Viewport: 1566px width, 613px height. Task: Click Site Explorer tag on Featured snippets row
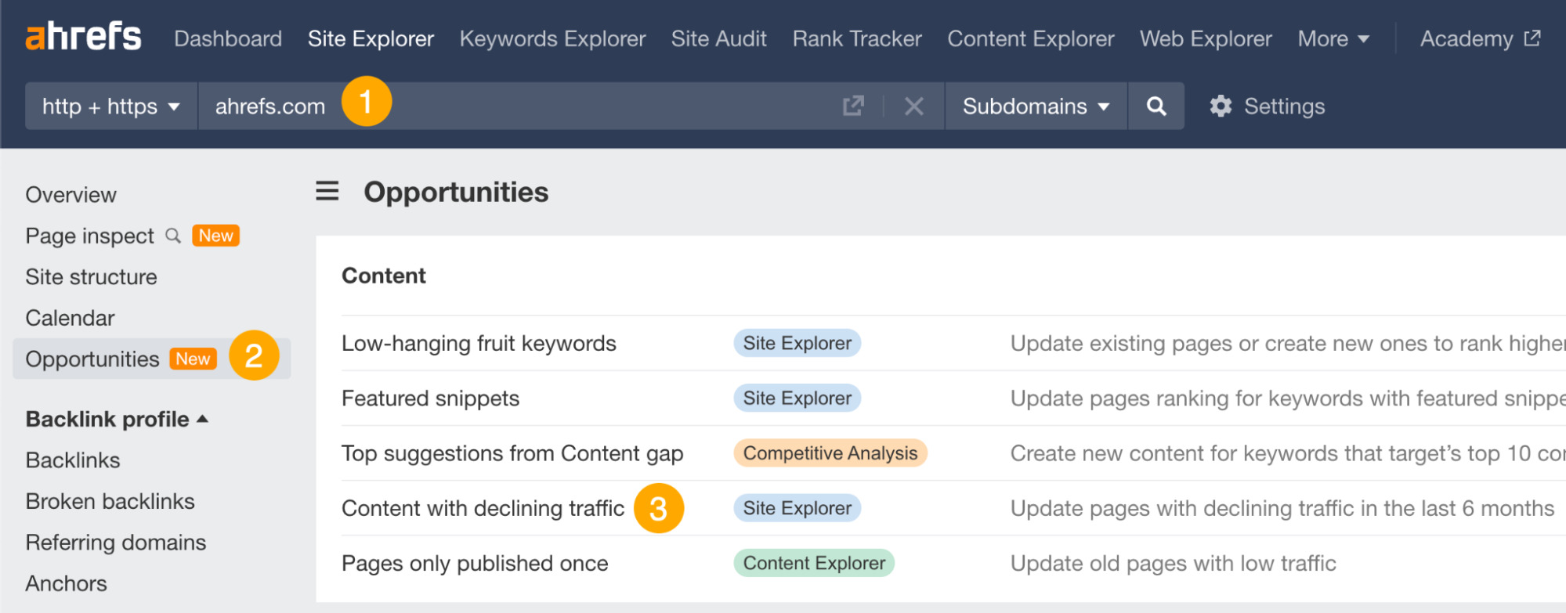tap(797, 398)
